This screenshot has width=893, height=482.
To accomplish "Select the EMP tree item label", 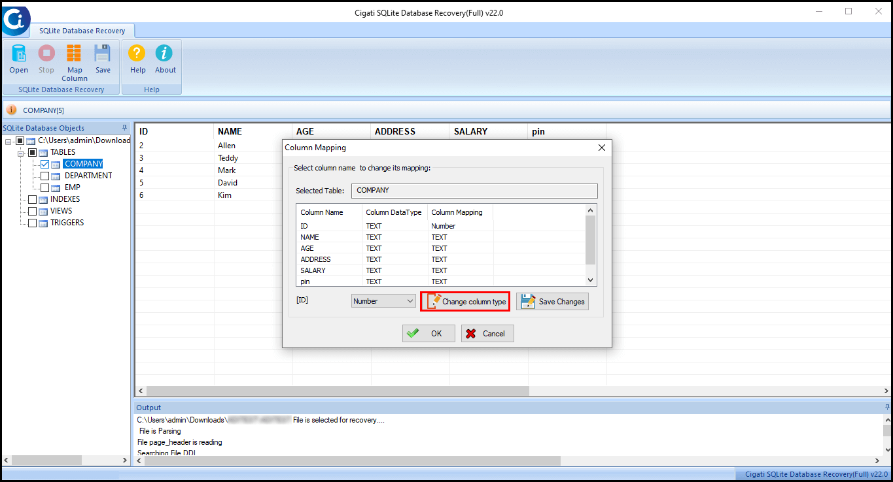I will [x=73, y=187].
